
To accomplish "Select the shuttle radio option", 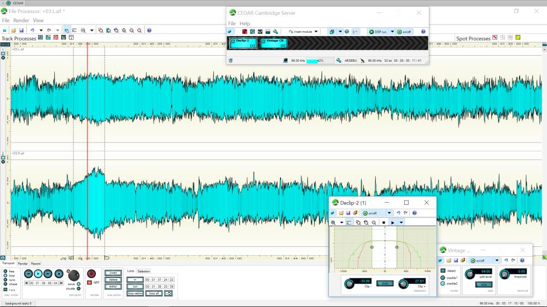I will tap(79, 288).
